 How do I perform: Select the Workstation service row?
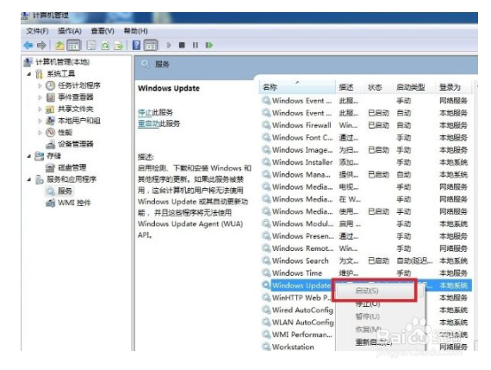click(x=297, y=347)
